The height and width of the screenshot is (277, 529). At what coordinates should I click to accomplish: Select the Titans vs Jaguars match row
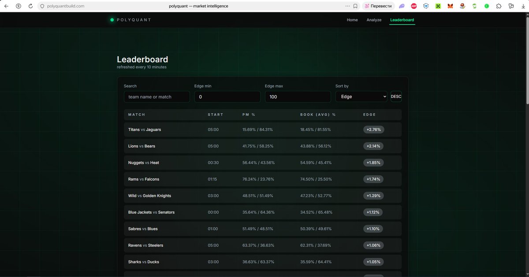pos(220,129)
